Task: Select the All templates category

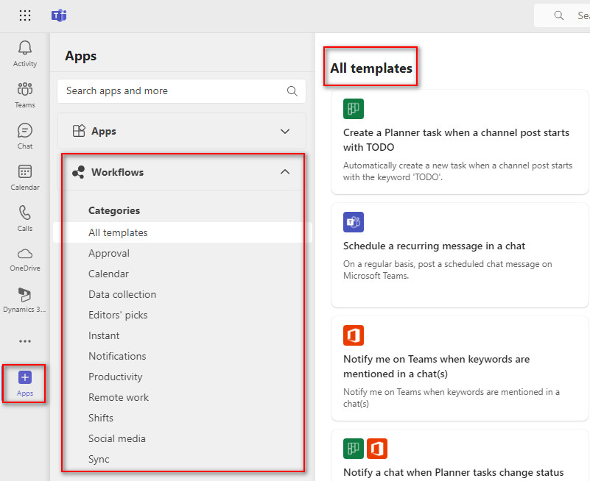Action: (x=183, y=232)
